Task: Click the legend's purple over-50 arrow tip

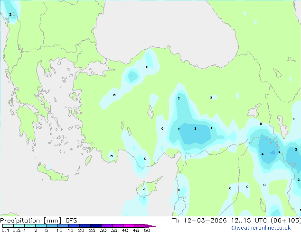Action: pos(150,226)
